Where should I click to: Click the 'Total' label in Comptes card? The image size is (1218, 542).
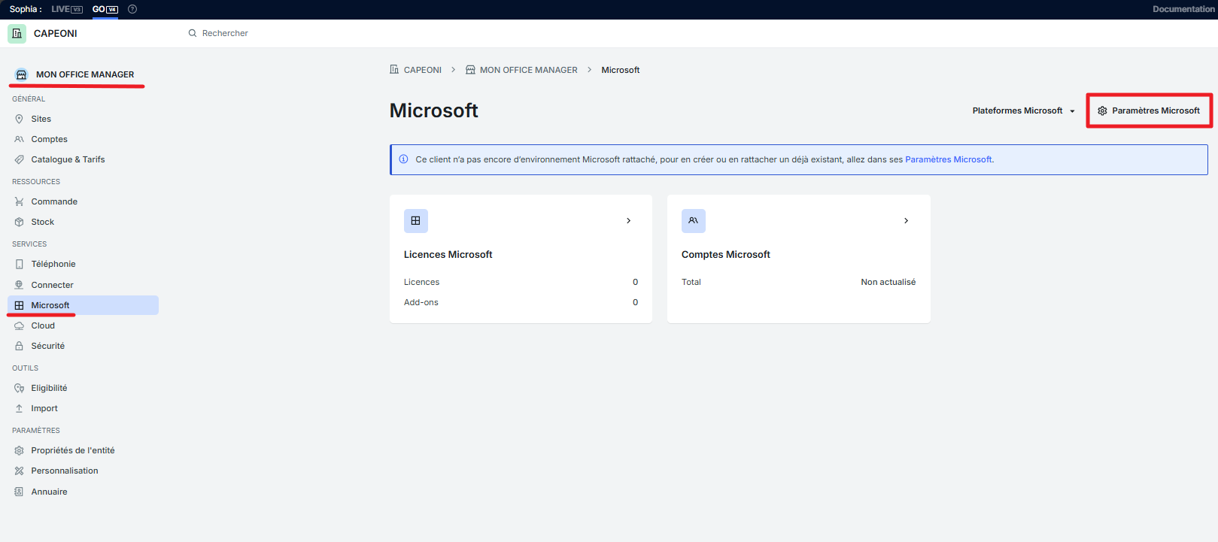pyautogui.click(x=691, y=282)
